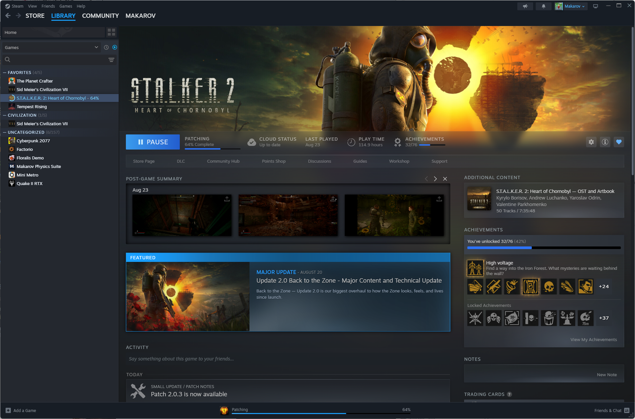Open the Library Home button
Screen dimensions: 635x419
[53, 32]
